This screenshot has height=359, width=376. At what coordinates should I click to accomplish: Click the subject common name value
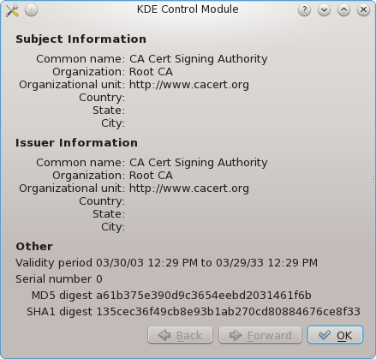(199, 59)
